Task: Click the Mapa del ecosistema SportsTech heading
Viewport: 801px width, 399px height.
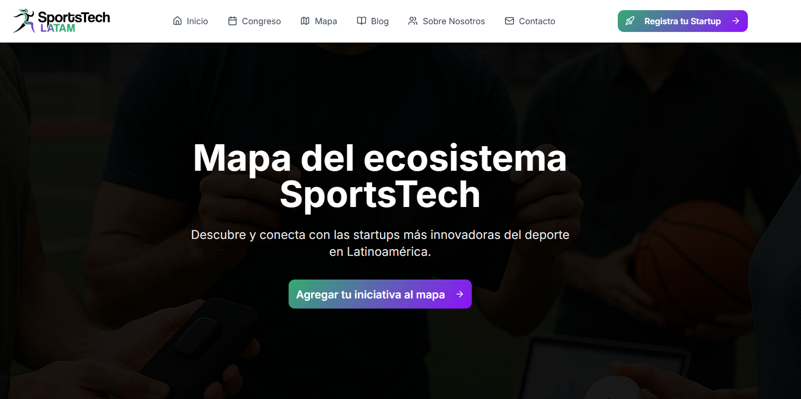Action: [380, 176]
